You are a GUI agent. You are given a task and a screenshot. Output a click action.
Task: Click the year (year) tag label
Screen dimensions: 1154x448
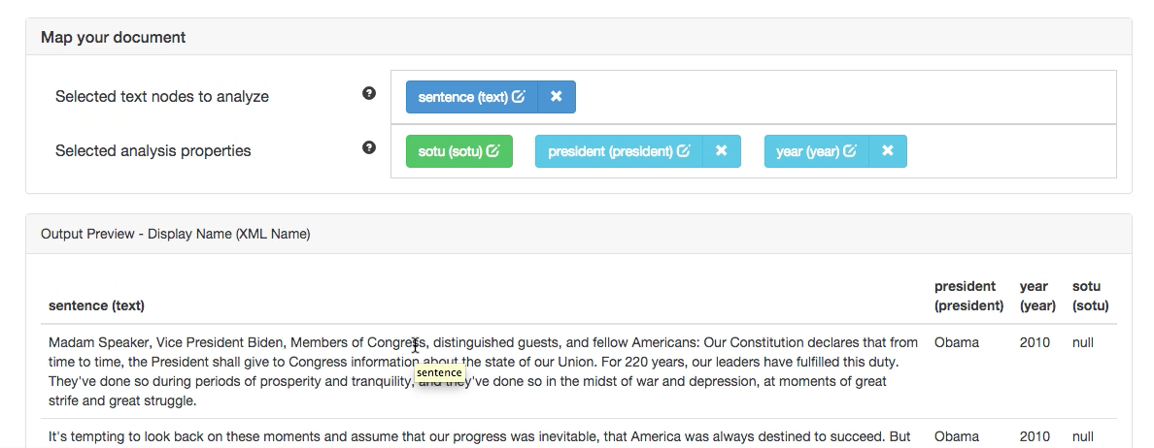point(807,151)
